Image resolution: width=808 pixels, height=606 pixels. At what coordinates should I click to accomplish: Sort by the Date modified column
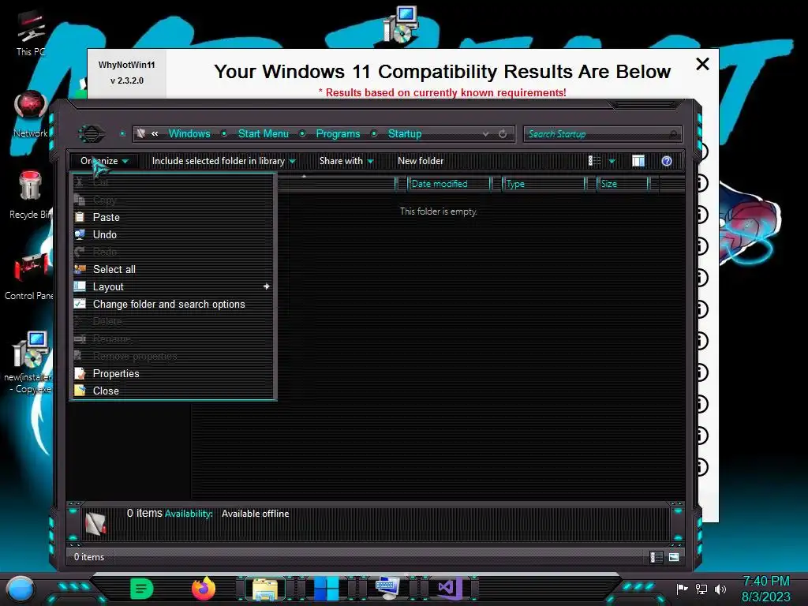[449, 184]
